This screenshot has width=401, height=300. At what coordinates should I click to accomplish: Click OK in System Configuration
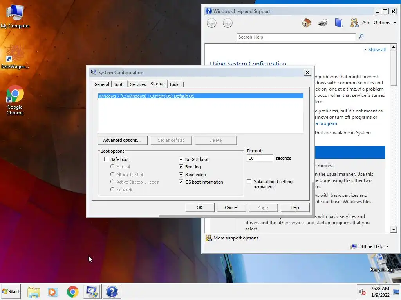(199, 207)
